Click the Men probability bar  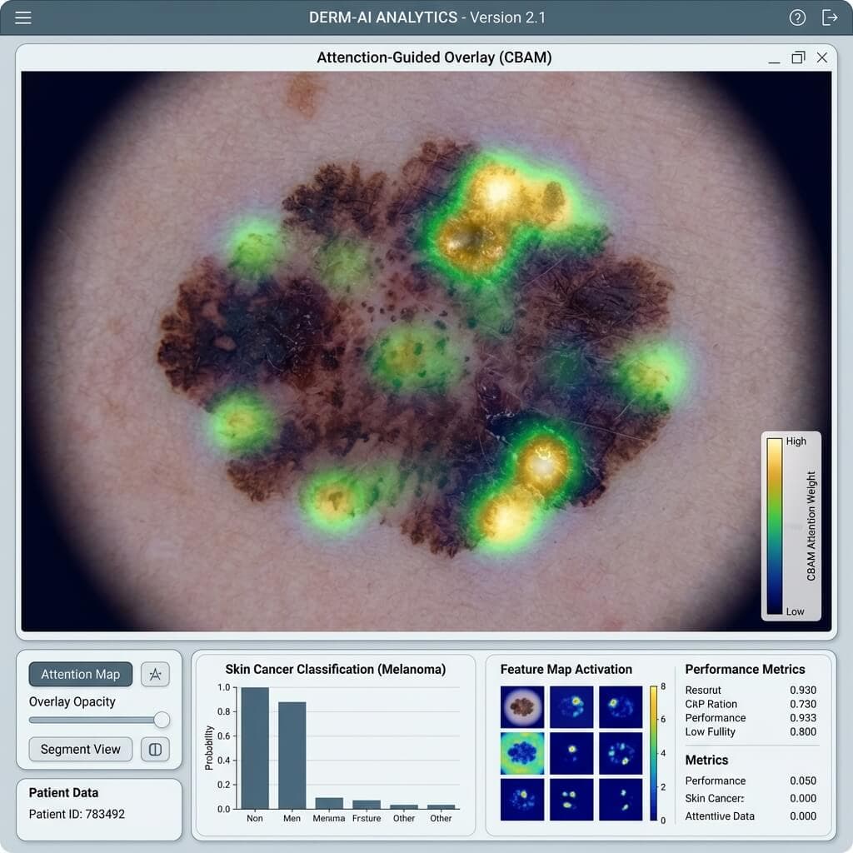coord(292,755)
